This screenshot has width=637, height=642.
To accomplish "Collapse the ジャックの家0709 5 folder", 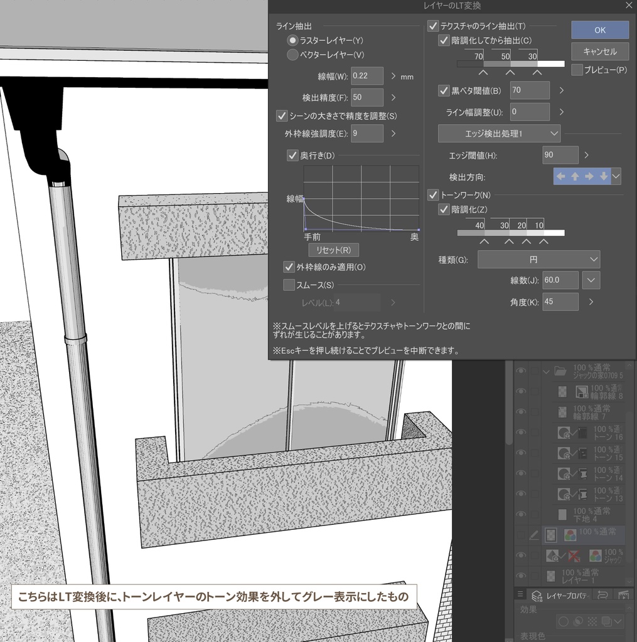I will [546, 372].
